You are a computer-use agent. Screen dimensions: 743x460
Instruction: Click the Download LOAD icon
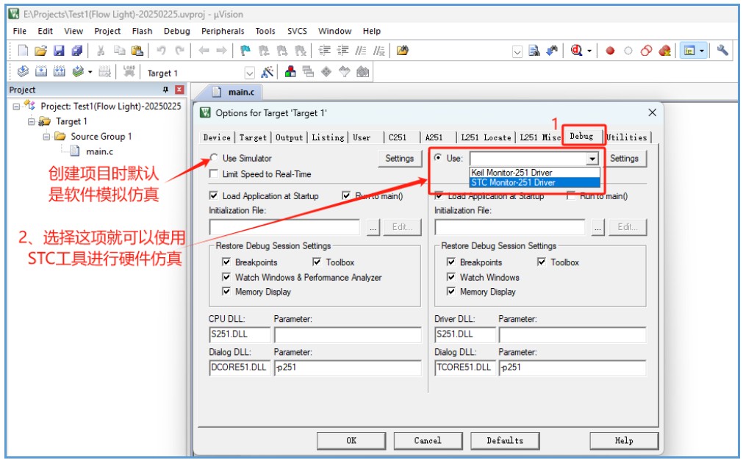(x=129, y=71)
